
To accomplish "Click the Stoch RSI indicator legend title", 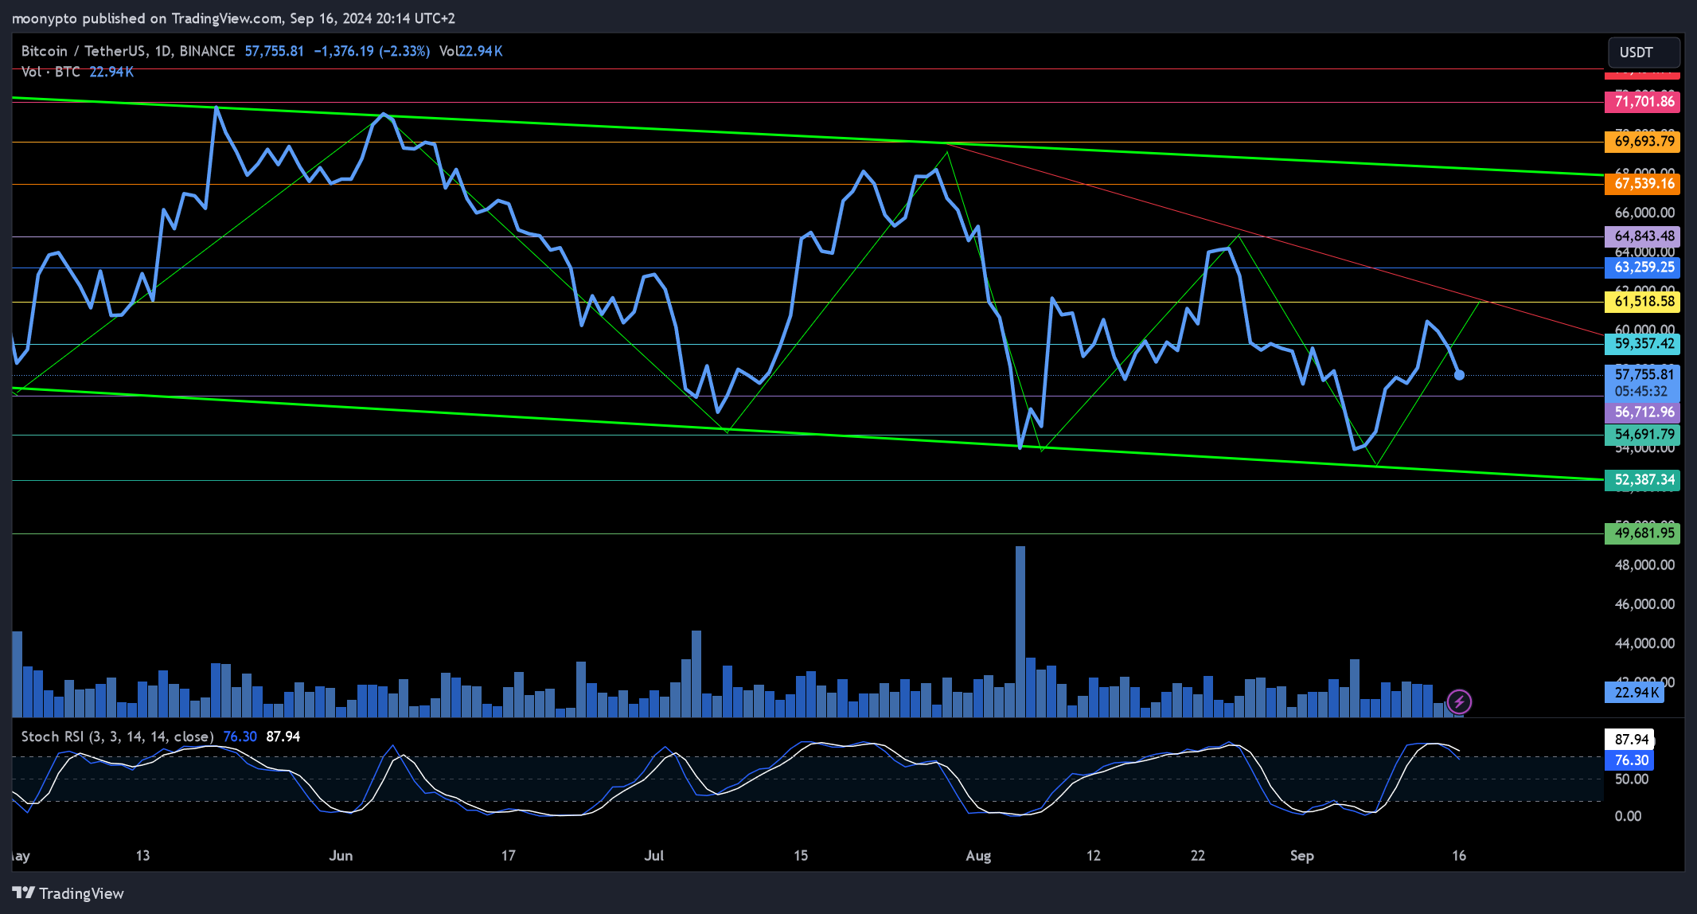I will pos(117,736).
